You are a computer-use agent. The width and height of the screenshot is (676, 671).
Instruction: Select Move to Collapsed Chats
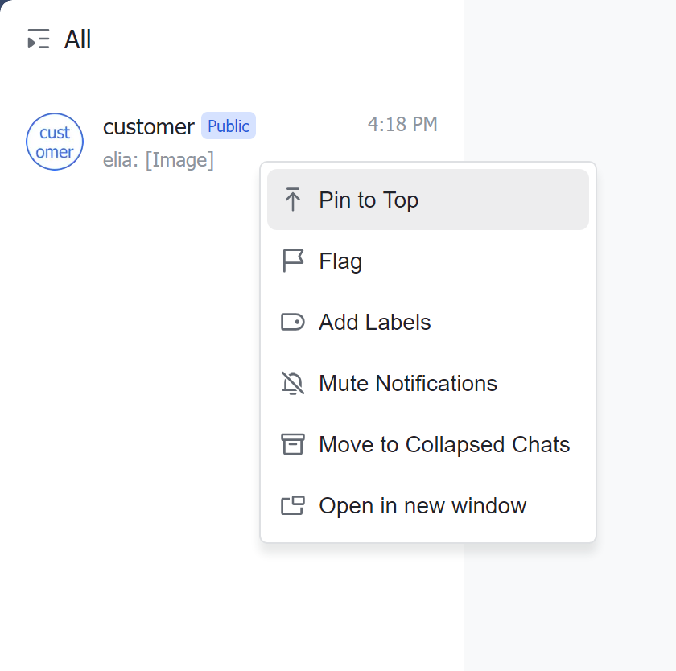[x=444, y=444]
